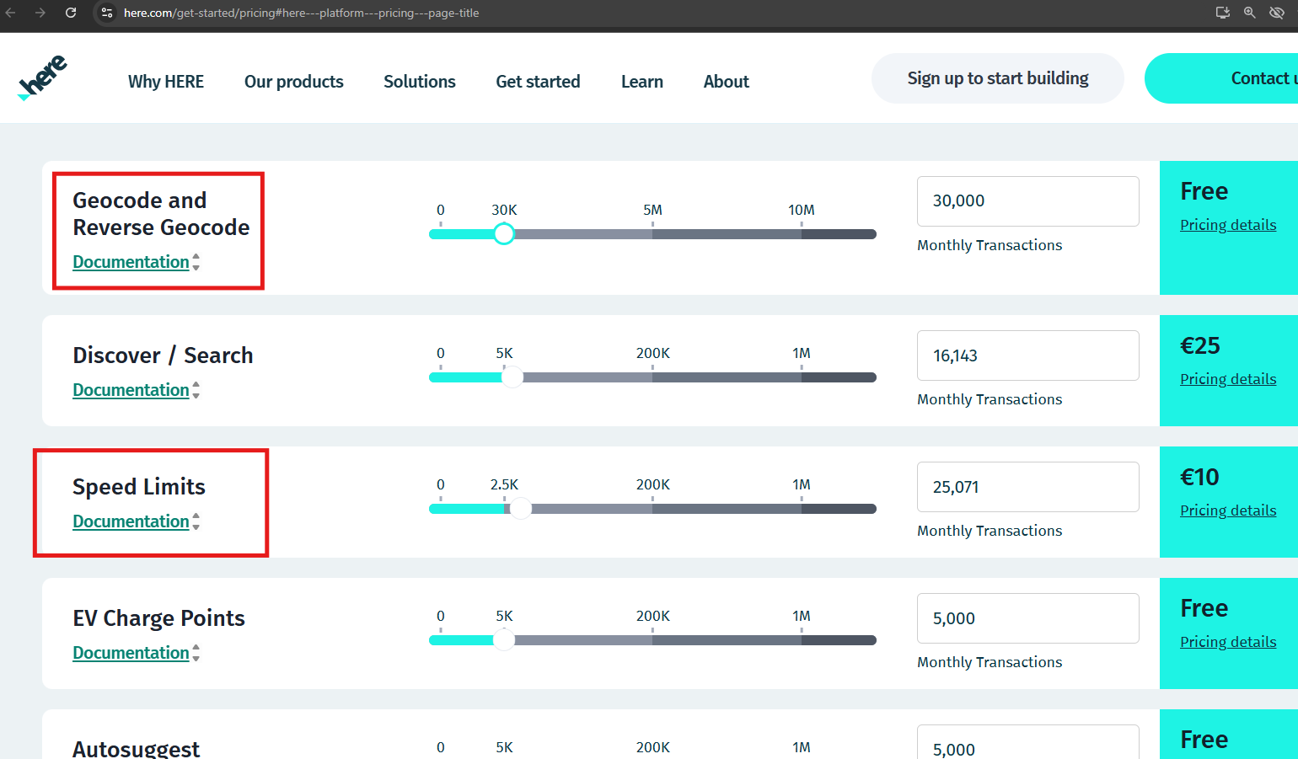Open the Why HERE menu

(x=166, y=82)
